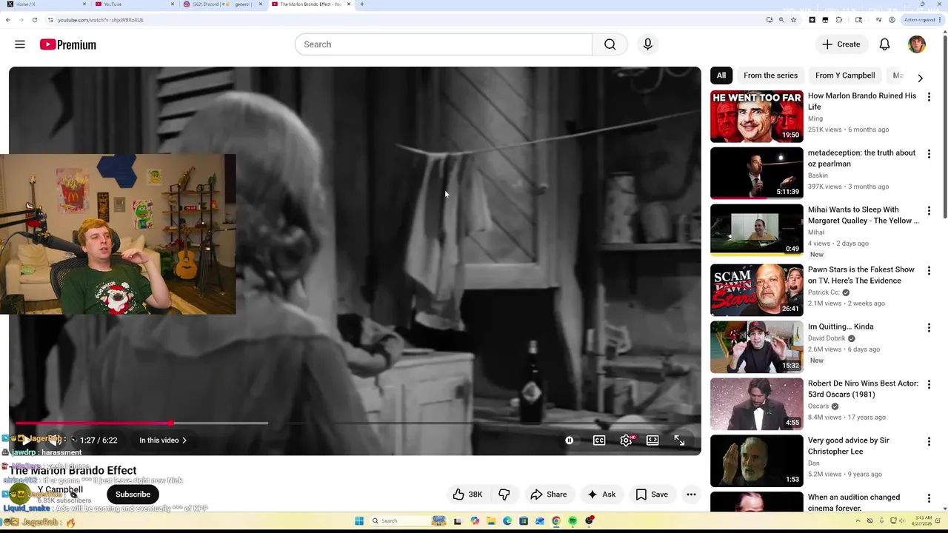Viewport: 948px width, 533px height.
Task: Toggle play/pause in the video player
Action: coord(24,440)
